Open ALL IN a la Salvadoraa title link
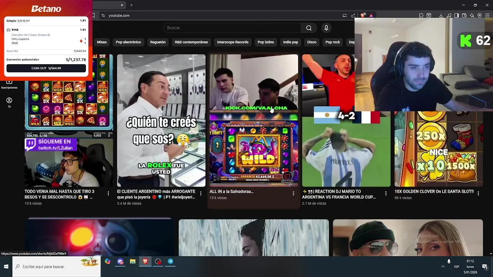The height and width of the screenshot is (277, 493). 231,192
